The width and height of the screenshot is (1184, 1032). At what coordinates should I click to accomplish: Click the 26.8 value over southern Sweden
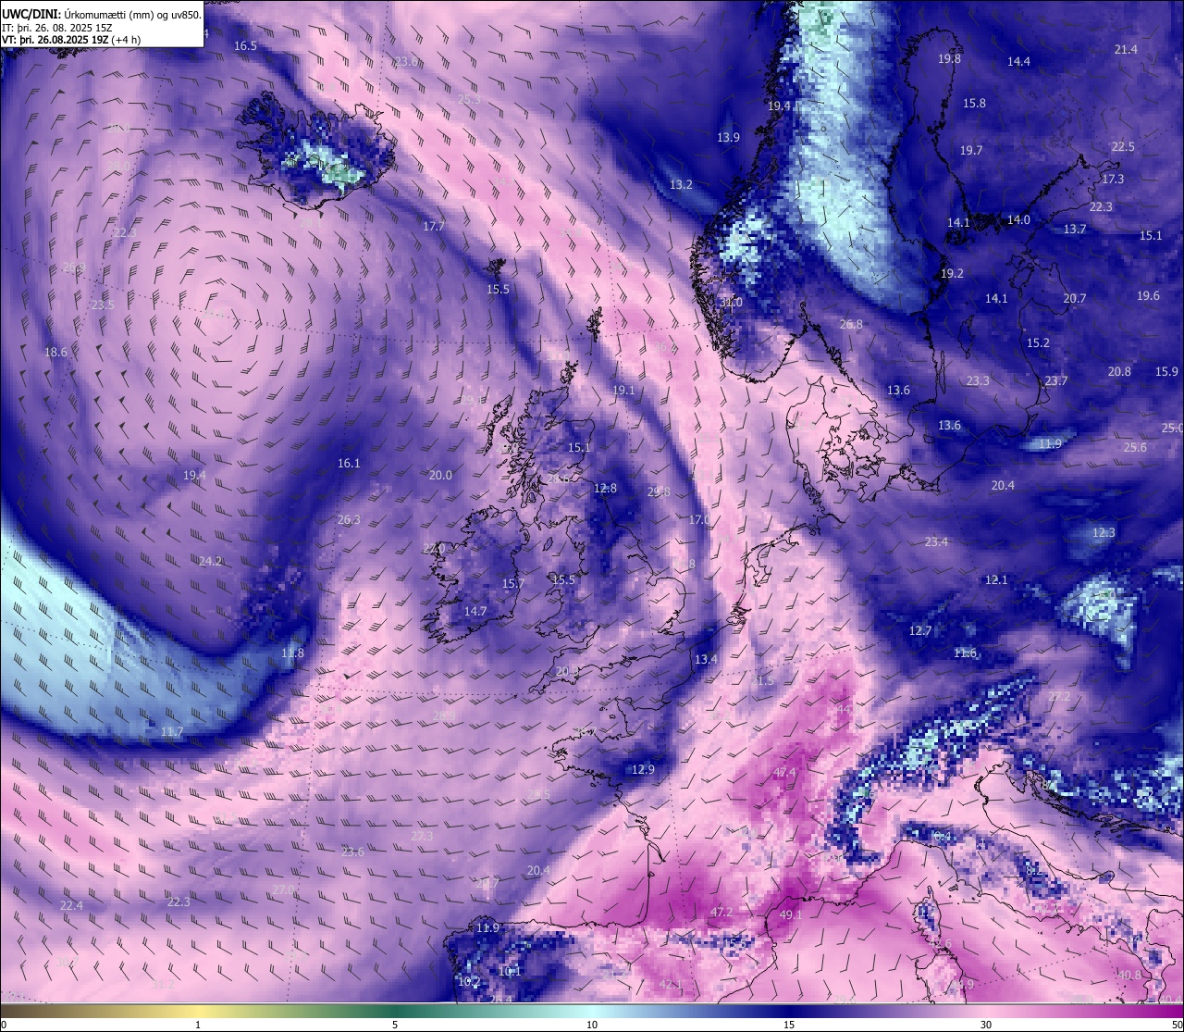pos(851,325)
